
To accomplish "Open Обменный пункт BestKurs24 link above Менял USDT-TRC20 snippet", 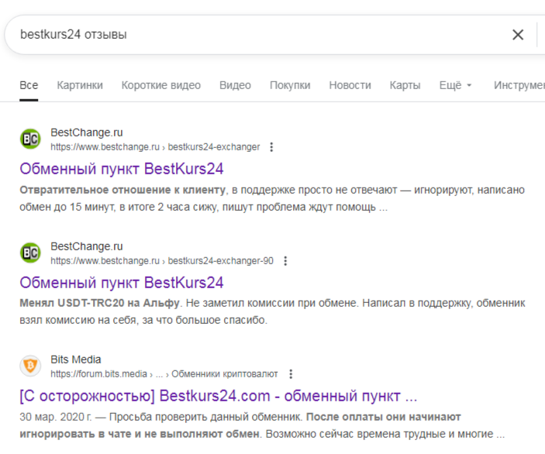I will point(121,283).
